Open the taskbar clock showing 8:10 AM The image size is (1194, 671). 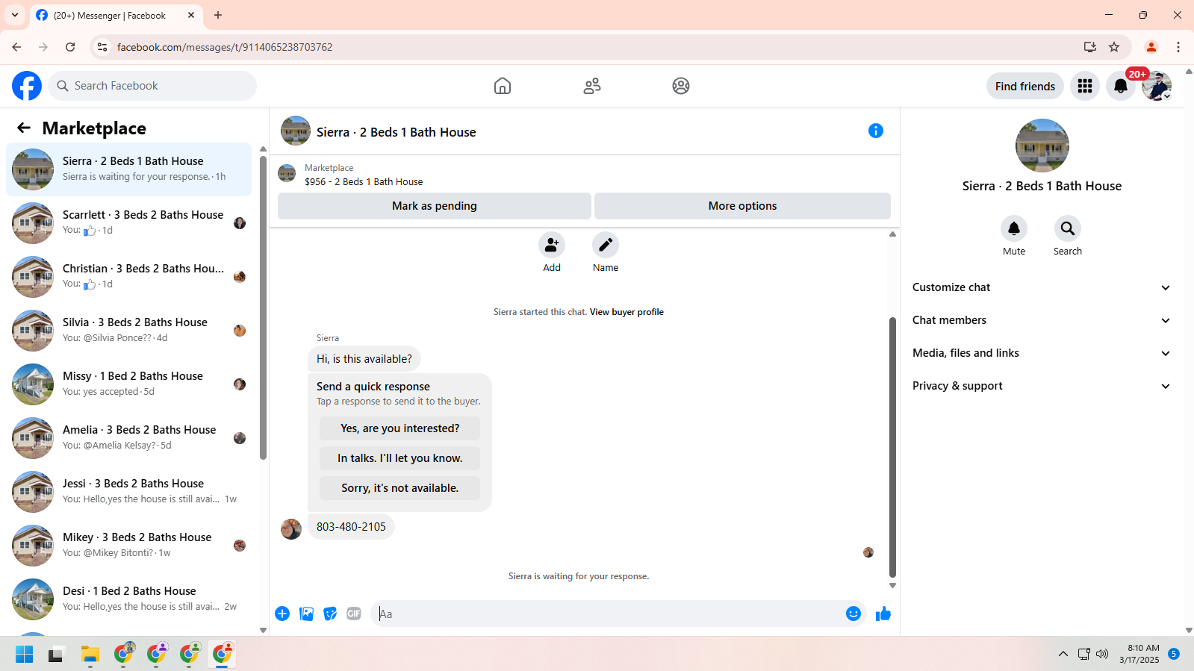(1139, 654)
